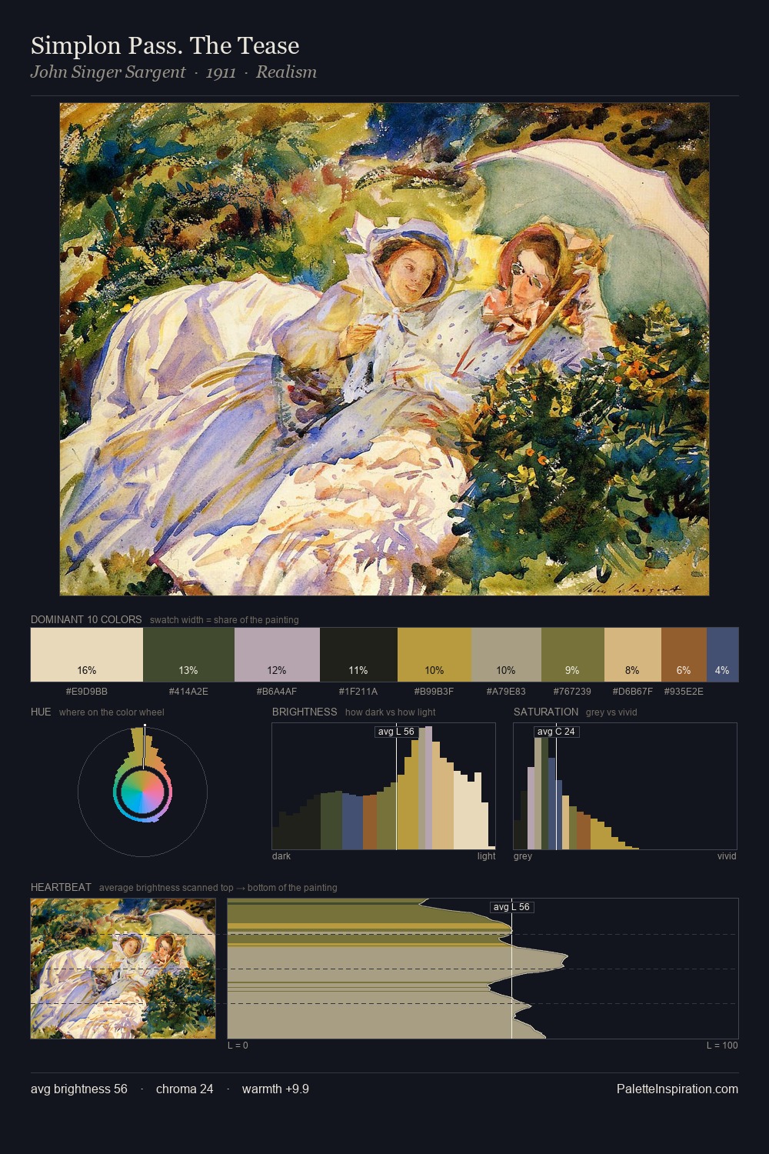The image size is (769, 1154).
Task: Click the avg brightness 56 footer stat
Action: (x=79, y=1089)
